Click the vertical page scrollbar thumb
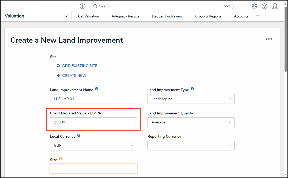Viewport: 288px width, 178px height. [286, 39]
